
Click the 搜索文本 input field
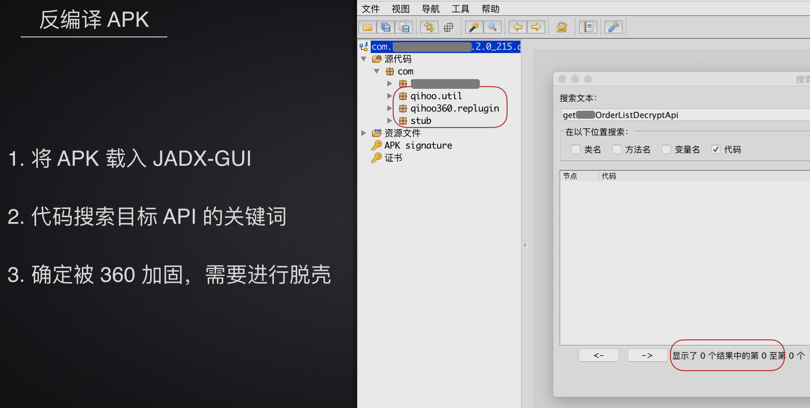coord(685,115)
